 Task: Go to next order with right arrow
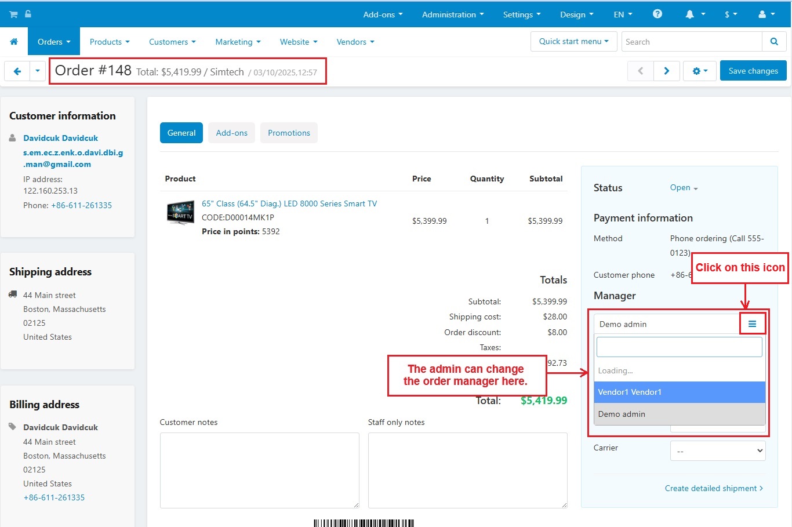666,71
